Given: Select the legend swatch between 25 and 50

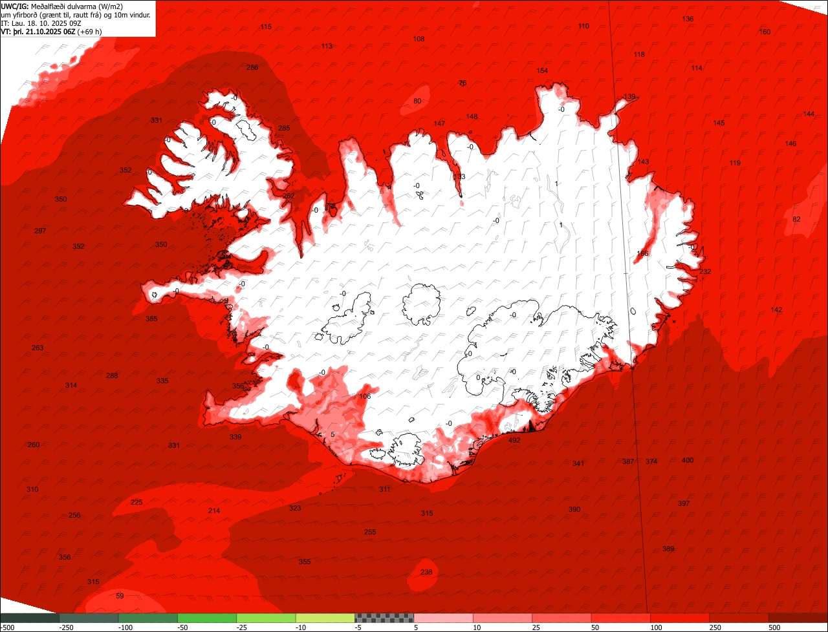Looking at the screenshot, I should click(x=561, y=618).
